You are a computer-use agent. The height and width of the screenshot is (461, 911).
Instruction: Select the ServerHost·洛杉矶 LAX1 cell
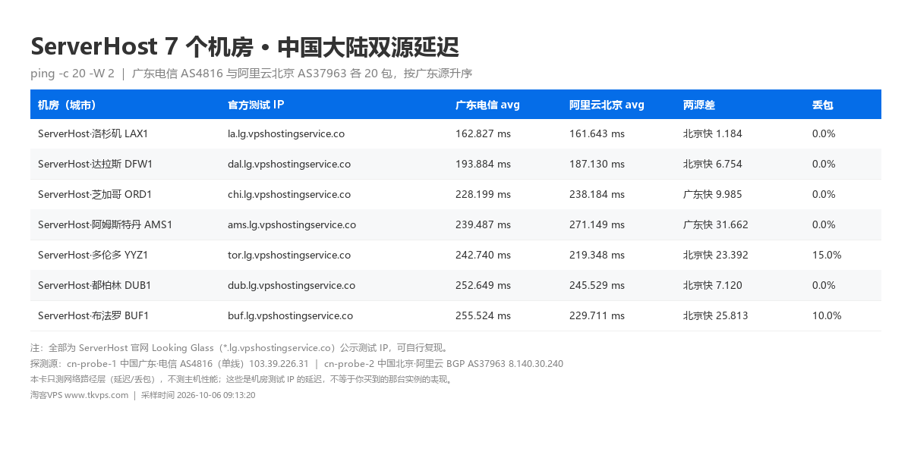tap(93, 133)
